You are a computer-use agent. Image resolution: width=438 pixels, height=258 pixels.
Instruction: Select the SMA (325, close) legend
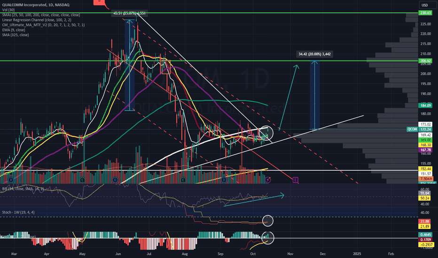pyautogui.click(x=16, y=35)
